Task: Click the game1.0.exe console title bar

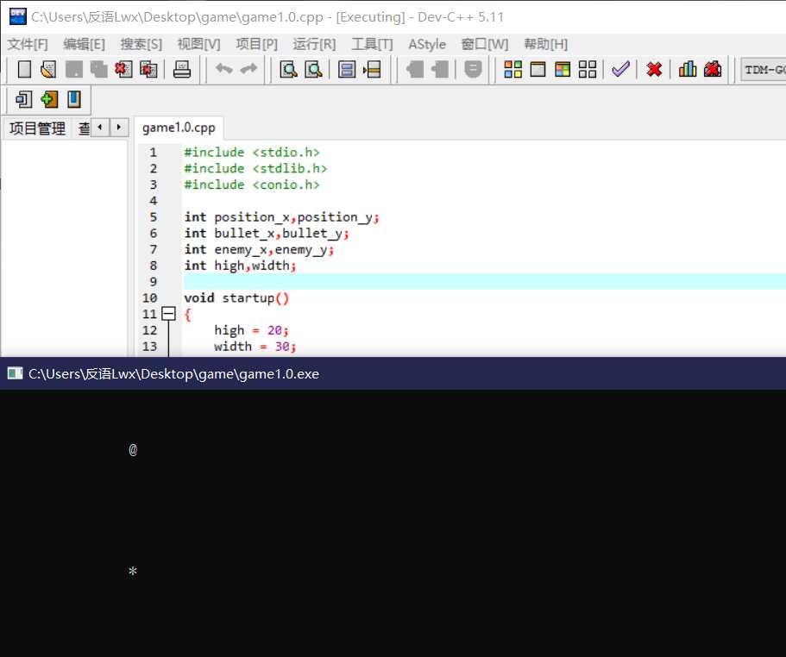Action: tap(393, 373)
